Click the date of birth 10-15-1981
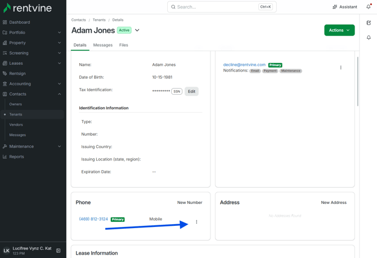377x258 pixels. click(162, 77)
